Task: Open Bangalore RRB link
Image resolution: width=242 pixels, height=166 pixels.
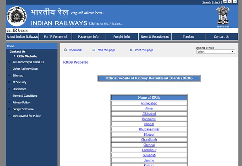Action: pos(149,119)
